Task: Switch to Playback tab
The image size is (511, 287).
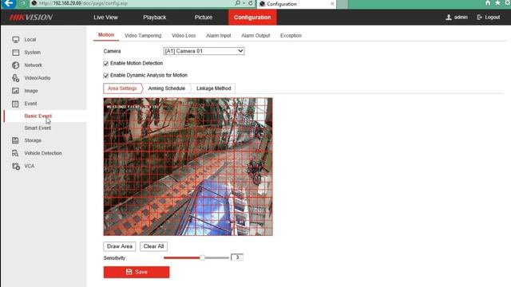Action: click(x=154, y=18)
